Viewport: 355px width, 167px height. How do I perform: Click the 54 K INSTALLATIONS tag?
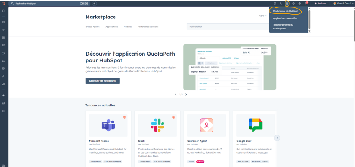coord(113,162)
